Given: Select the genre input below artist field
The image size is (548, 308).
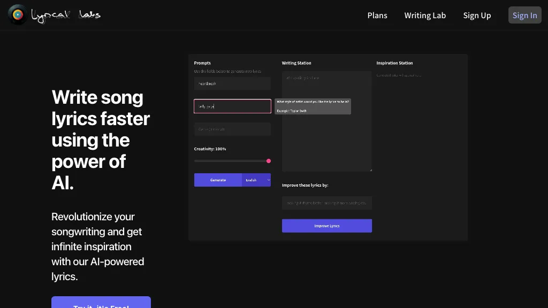Looking at the screenshot, I should pyautogui.click(x=232, y=129).
